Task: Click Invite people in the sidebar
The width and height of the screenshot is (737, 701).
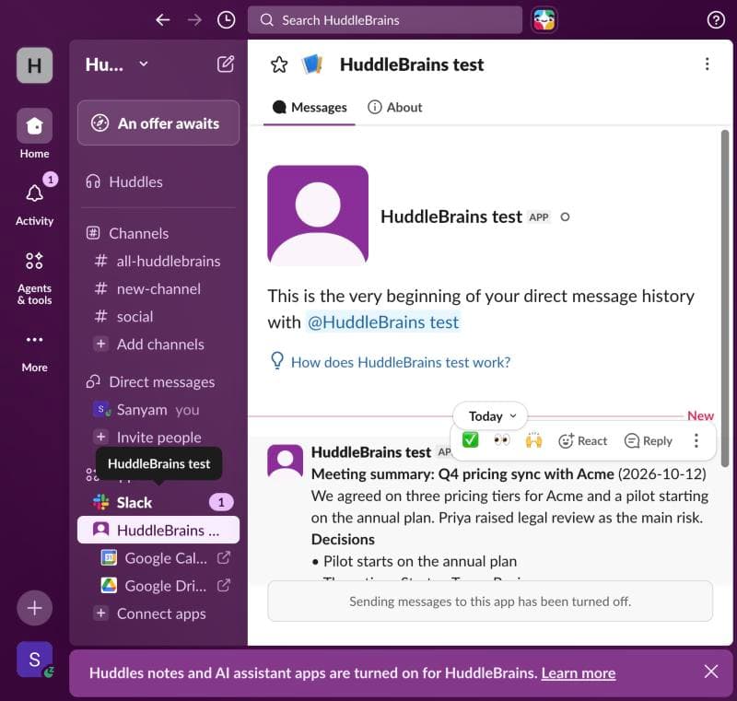Action: coord(158,438)
